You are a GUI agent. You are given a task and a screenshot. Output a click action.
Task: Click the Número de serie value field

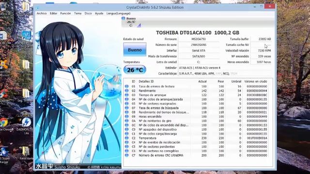coord(199,45)
